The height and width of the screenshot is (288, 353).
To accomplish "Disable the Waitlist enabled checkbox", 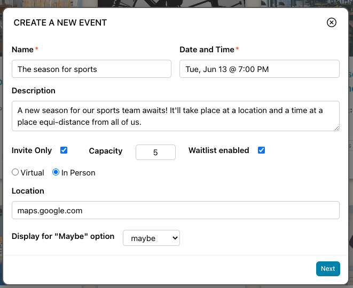I will click(261, 150).
